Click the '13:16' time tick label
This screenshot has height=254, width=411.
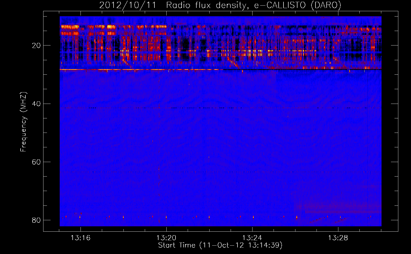tap(81, 238)
